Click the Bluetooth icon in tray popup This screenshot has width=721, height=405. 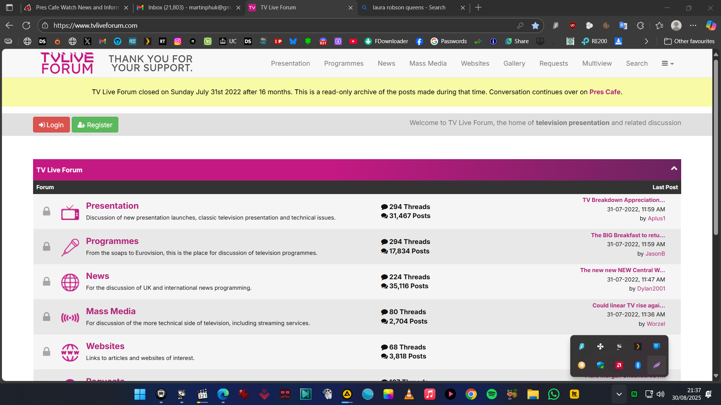coord(638,365)
